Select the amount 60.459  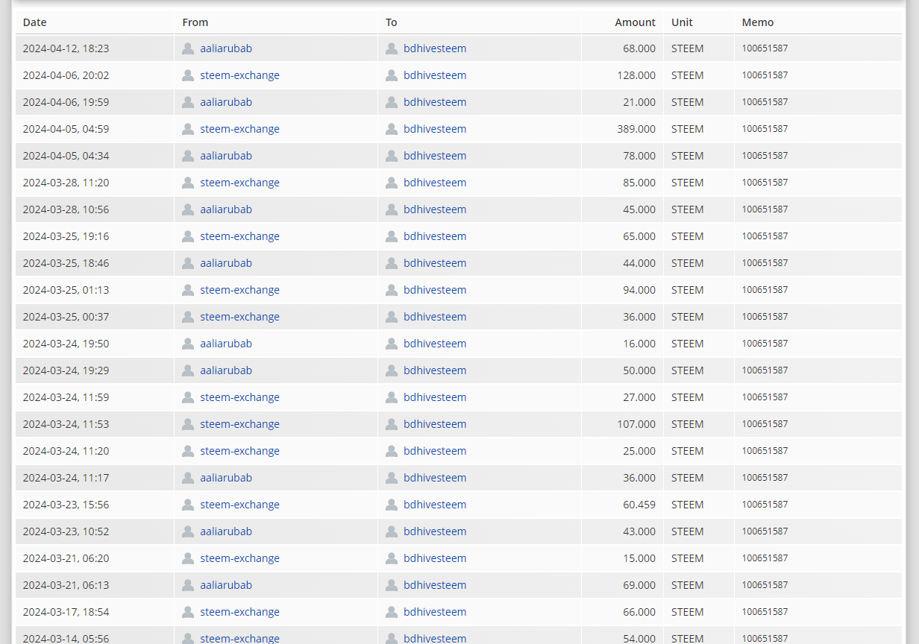(639, 505)
